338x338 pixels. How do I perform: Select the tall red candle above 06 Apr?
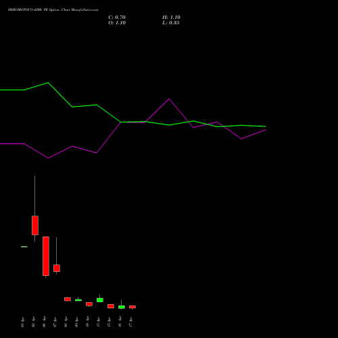(46, 256)
